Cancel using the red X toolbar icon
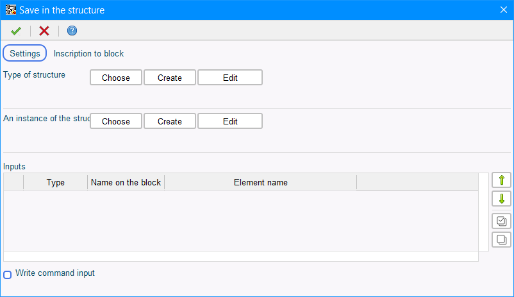This screenshot has height=297, width=514. [x=44, y=31]
